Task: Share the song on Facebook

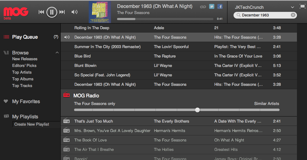Action: click(x=220, y=6)
